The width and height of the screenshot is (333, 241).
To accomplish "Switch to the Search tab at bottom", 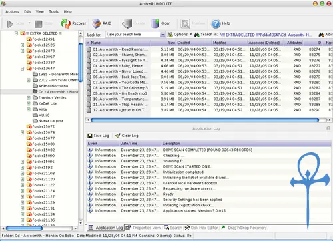I will tap(173, 228).
